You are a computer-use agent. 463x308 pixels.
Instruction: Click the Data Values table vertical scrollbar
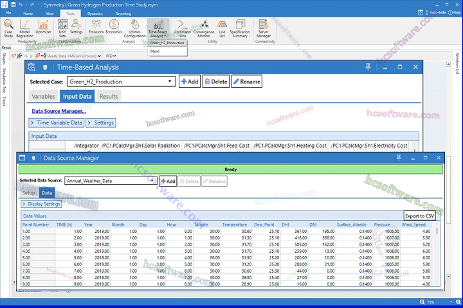point(437,231)
